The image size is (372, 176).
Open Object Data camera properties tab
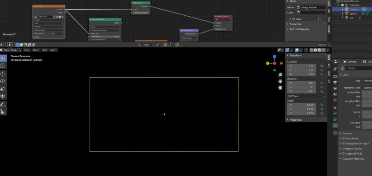[335, 125]
